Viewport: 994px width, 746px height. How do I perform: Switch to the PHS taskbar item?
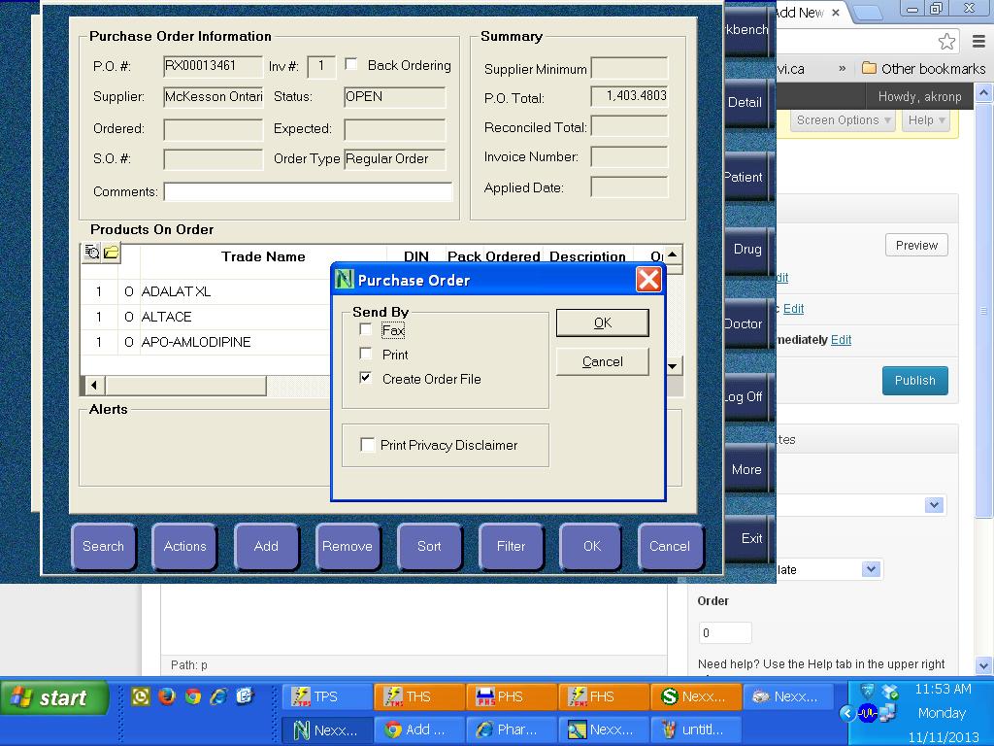[x=510, y=696]
